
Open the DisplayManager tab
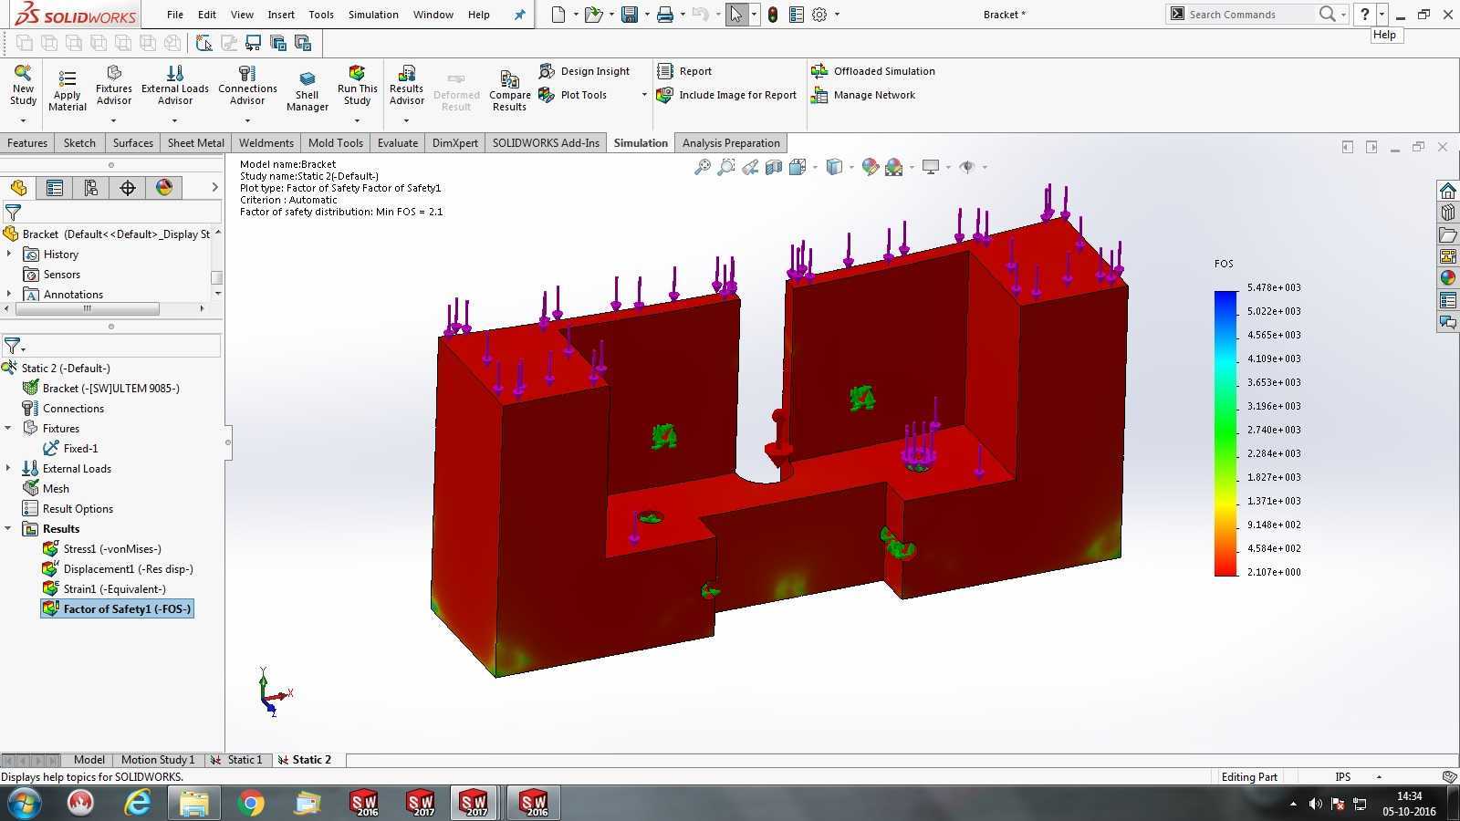coord(164,188)
